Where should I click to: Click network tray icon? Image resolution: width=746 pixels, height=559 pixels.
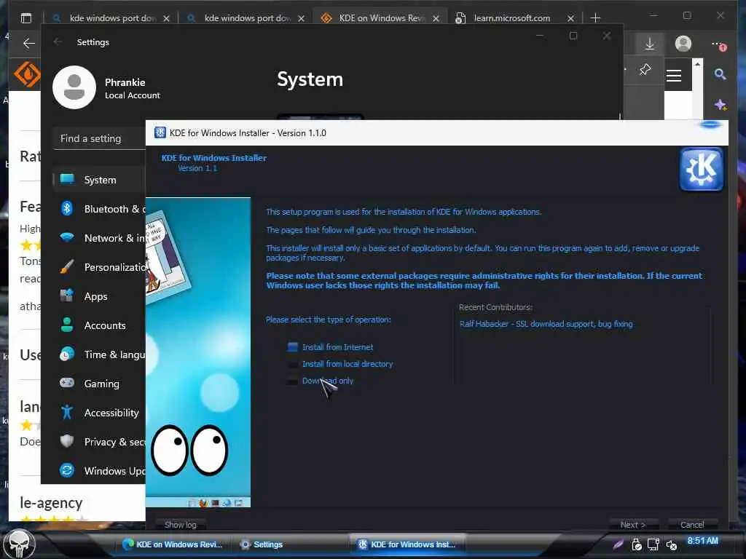[x=653, y=544]
